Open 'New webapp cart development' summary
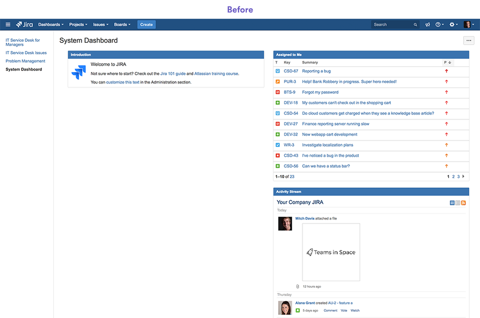This screenshot has height=318, width=480. click(x=329, y=134)
